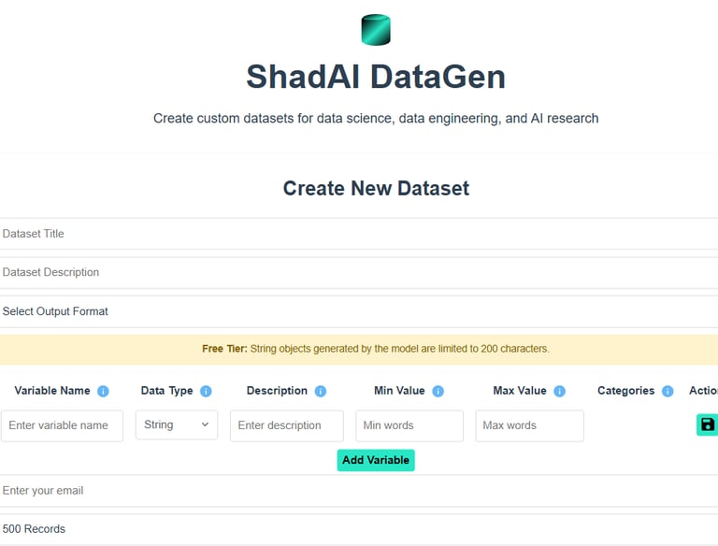This screenshot has height=546, width=718.
Task: Click the info icon beside Data Type
Action: point(206,392)
